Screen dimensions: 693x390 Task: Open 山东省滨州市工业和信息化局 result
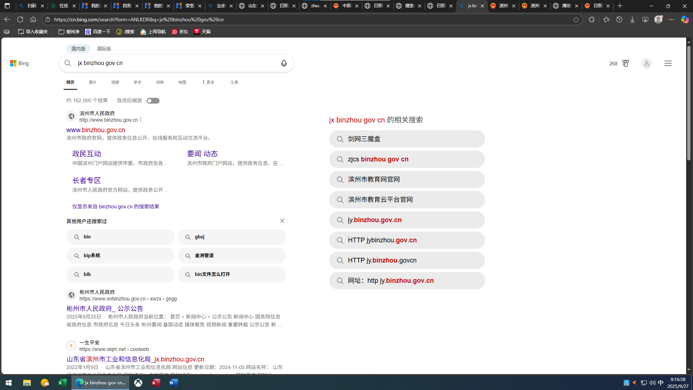pyautogui.click(x=135, y=359)
